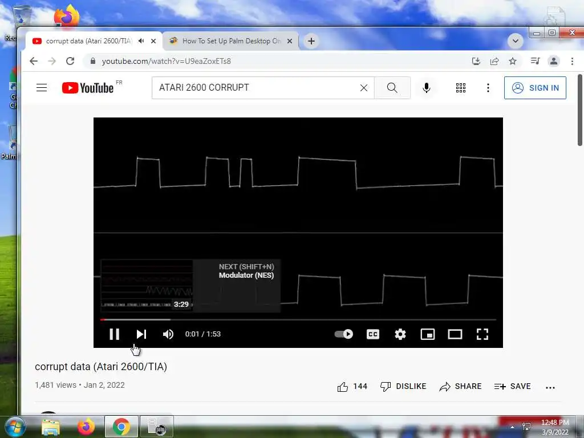Image resolution: width=584 pixels, height=438 pixels.
Task: Share this page from address bar
Action: point(494,61)
